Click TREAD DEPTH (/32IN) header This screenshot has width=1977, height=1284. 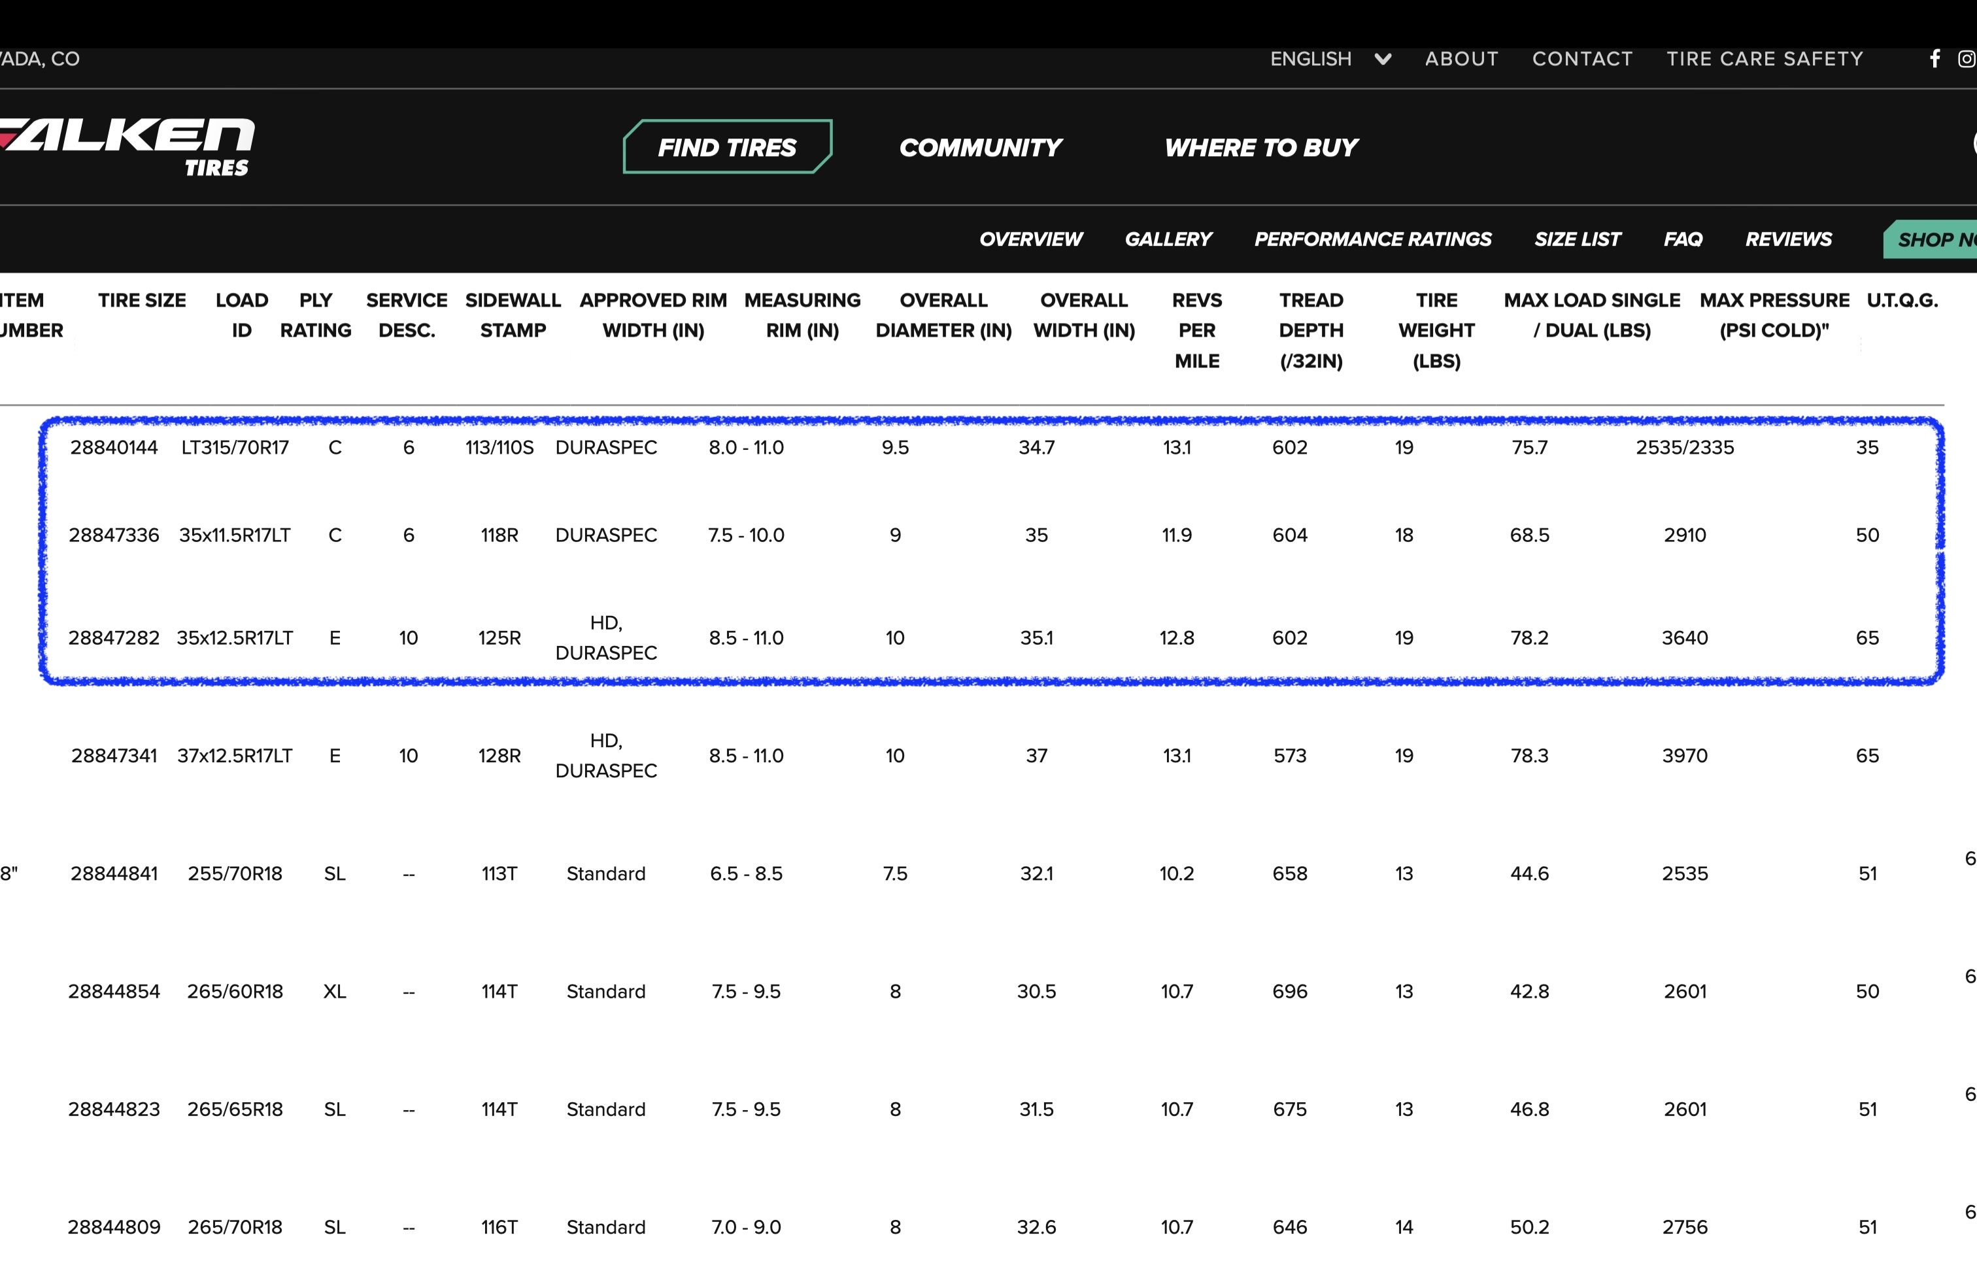[x=1311, y=331]
